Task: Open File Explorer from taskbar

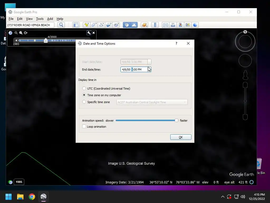Action: 20,197
